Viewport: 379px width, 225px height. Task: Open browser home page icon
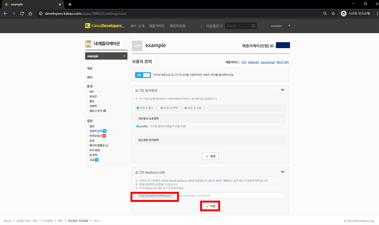(x=30, y=13)
